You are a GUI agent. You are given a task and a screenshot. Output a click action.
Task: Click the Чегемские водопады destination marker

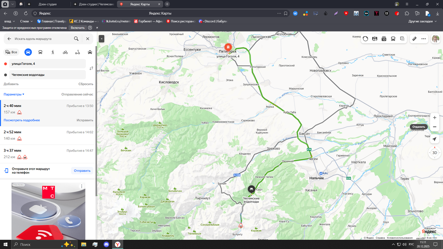pos(251,189)
